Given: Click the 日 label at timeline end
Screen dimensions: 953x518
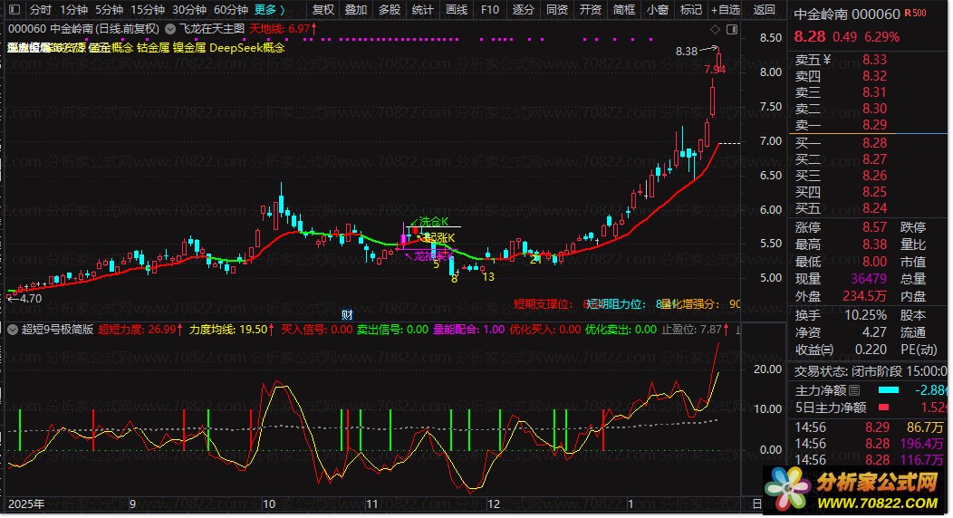Looking at the screenshot, I should (756, 504).
